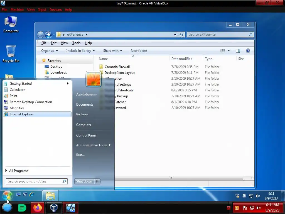Click Explorer Forward navigation button
Viewport: 285px width, 214px height.
tap(48, 35)
